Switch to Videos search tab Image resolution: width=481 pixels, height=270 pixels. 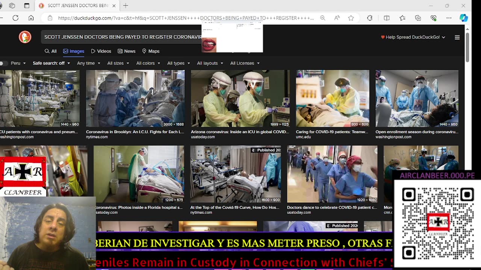101,51
